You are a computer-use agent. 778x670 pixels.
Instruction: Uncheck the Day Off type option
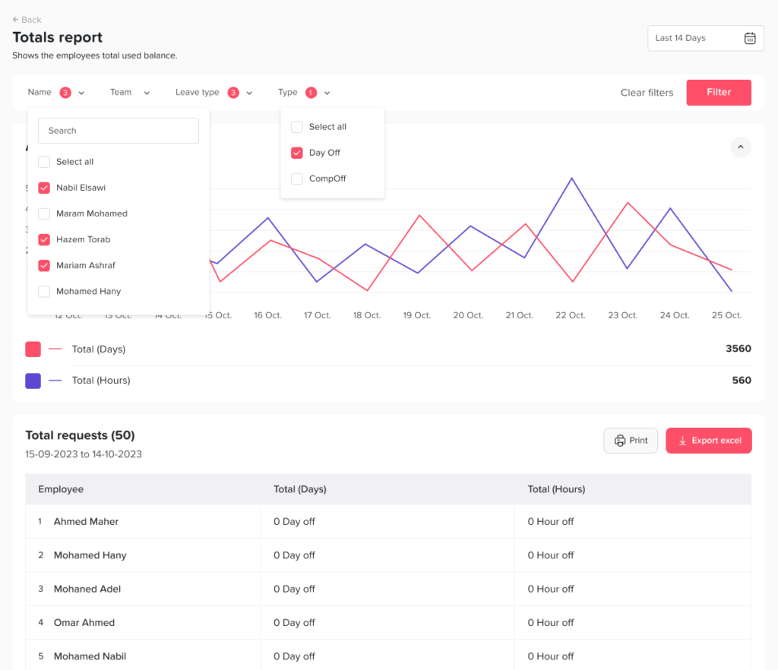click(297, 153)
